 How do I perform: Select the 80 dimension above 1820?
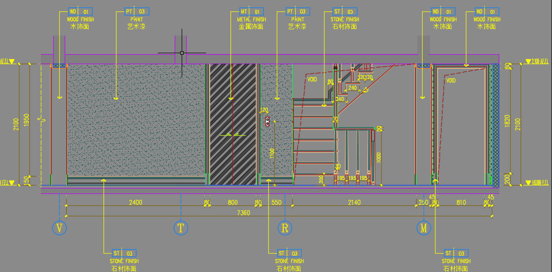tap(507, 66)
